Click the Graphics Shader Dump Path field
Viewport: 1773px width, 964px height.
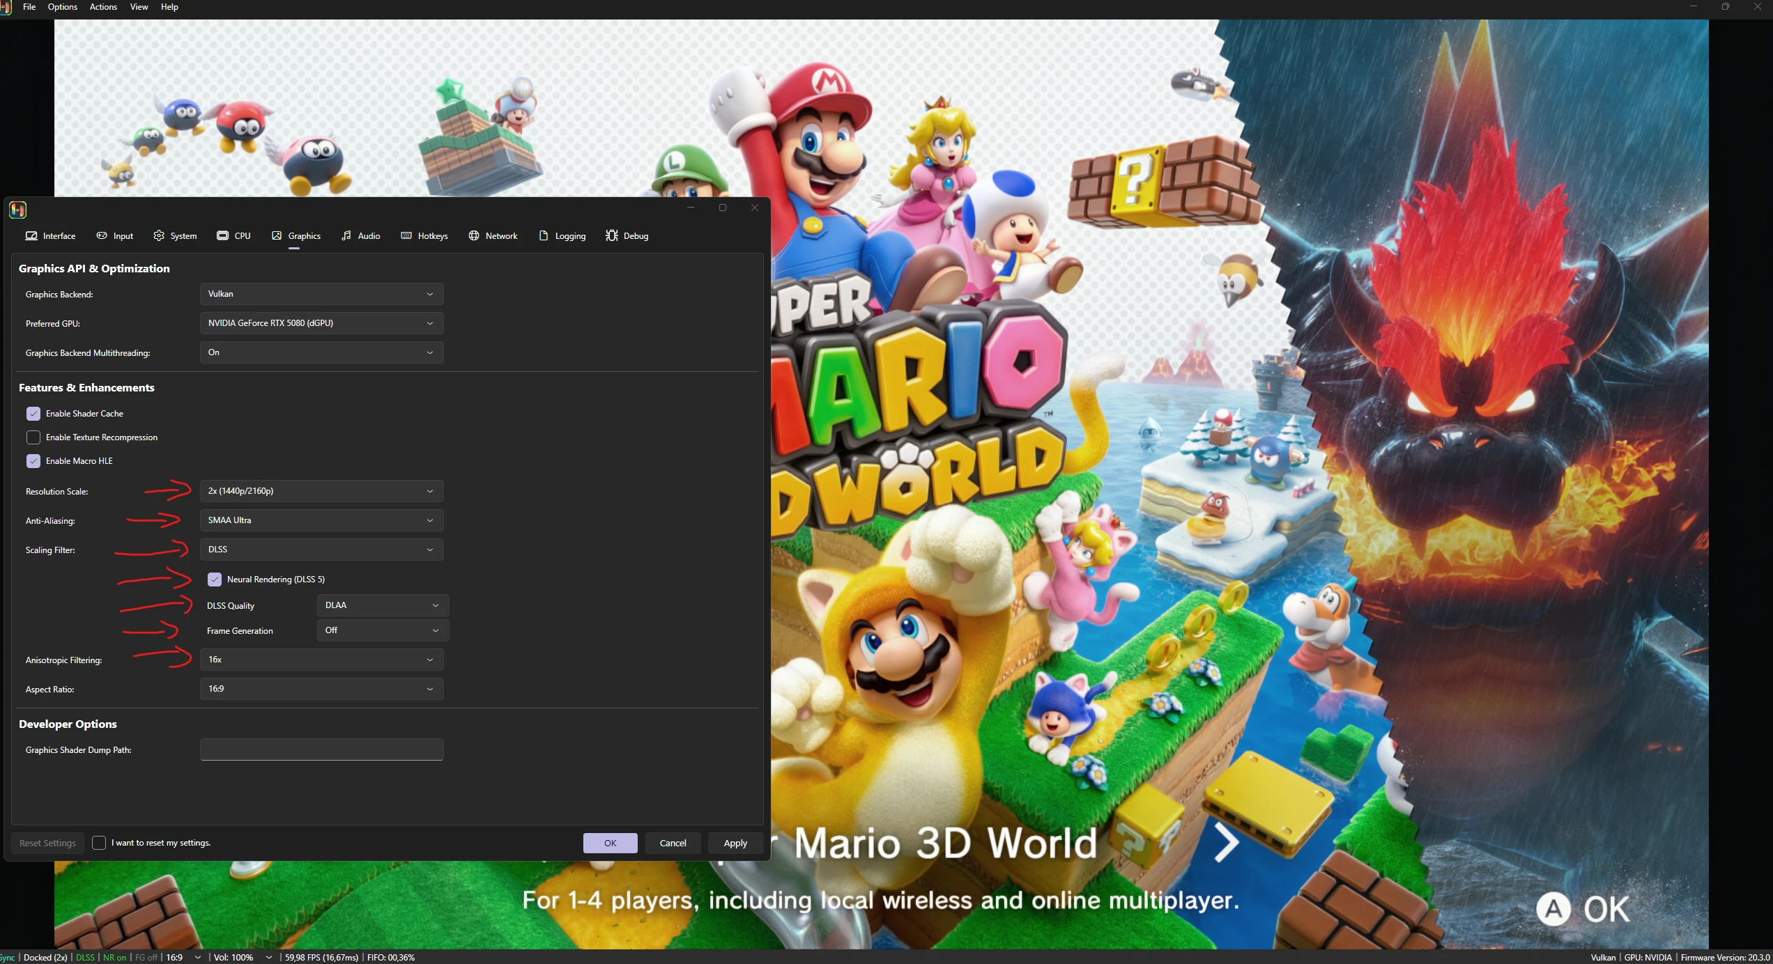coord(321,749)
